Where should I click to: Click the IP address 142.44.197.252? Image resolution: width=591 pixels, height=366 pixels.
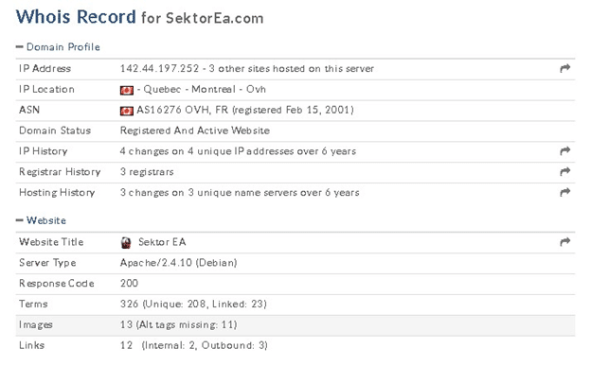[x=159, y=68]
